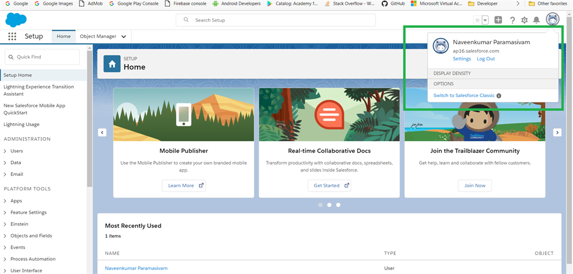Screen dimensions: 573x274
Task: Click the Learn More button
Action: [184, 185]
